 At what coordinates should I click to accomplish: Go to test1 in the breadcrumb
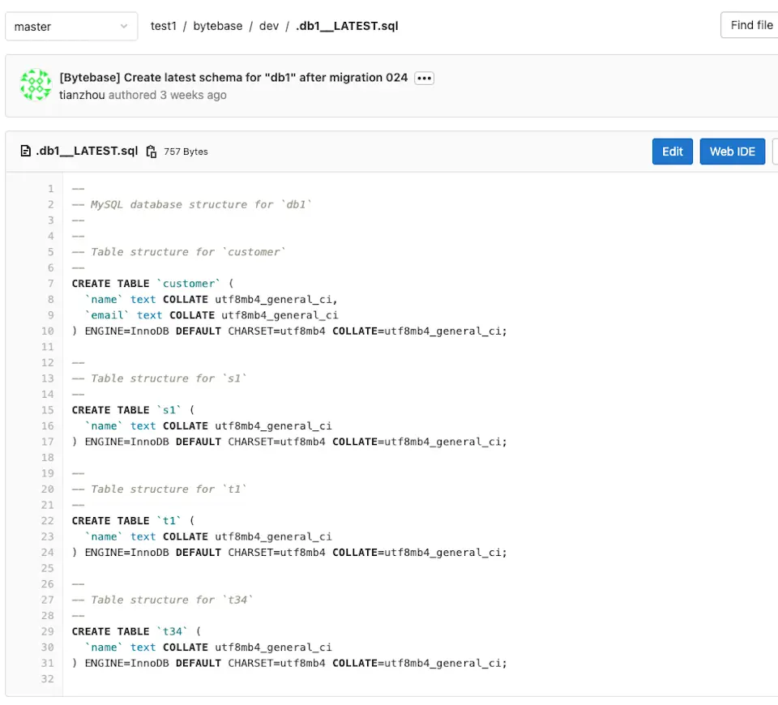[163, 26]
